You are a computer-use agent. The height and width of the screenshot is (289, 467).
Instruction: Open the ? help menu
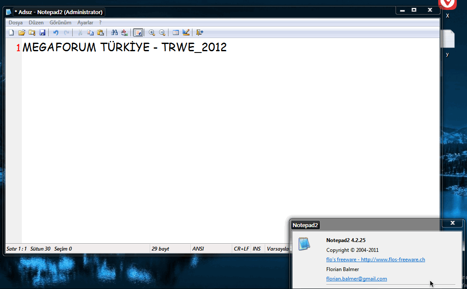[100, 23]
